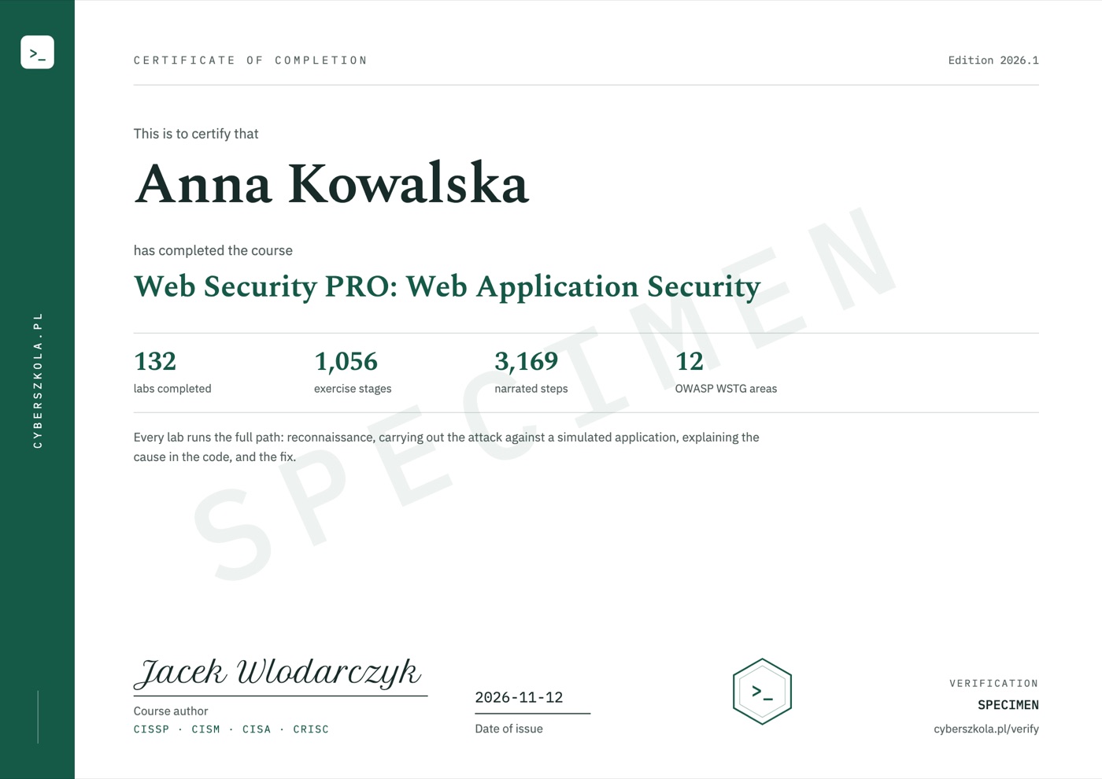Select the 'CERTIFICATE OF COMPLETION' header

pos(250,61)
